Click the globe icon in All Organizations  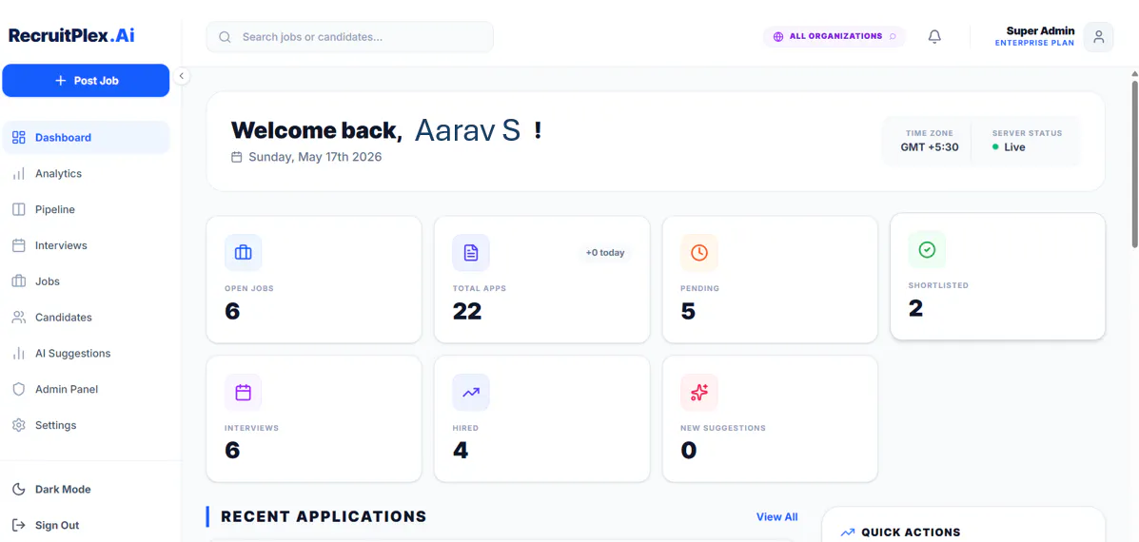(x=778, y=36)
